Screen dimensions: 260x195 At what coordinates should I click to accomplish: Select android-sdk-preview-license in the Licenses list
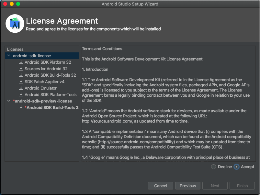pos(42,101)
